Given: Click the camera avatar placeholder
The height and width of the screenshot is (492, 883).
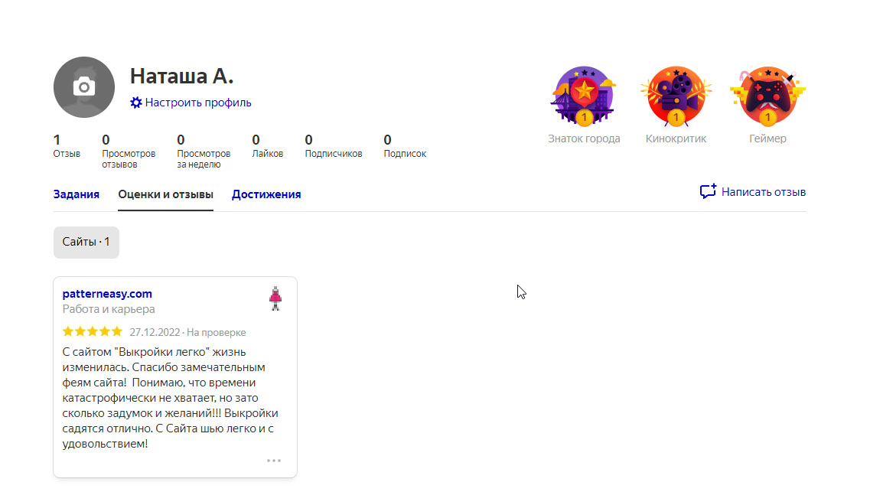Looking at the screenshot, I should pyautogui.click(x=84, y=87).
